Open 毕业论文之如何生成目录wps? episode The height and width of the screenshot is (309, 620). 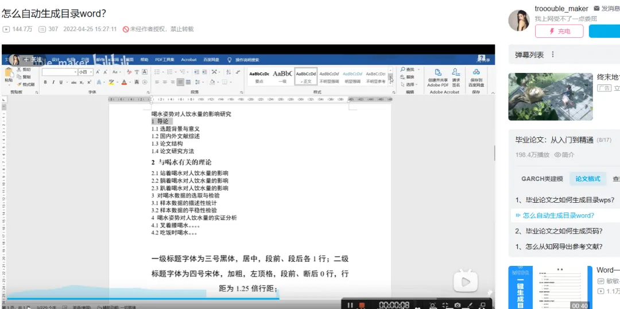click(x=565, y=199)
